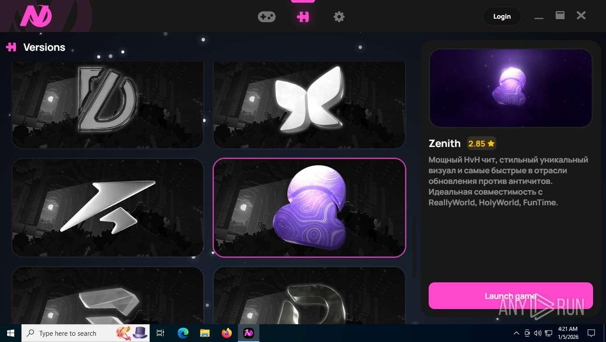Screen dimensions: 606x342
Task: Launch Microsoft Edge from the taskbar
Action: coord(183,333)
